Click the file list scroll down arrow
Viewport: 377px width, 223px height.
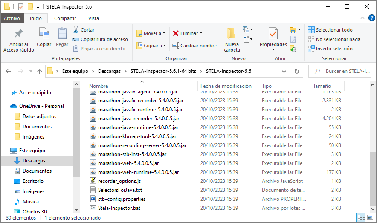pyautogui.click(x=373, y=209)
